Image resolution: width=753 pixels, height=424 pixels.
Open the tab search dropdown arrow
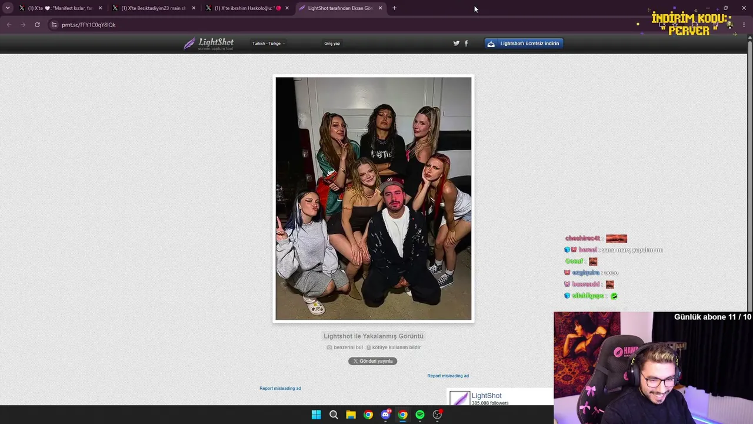point(8,8)
